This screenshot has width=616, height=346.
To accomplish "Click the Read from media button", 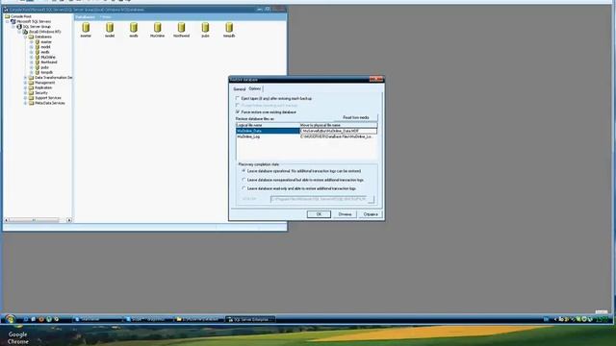I will [355, 117].
